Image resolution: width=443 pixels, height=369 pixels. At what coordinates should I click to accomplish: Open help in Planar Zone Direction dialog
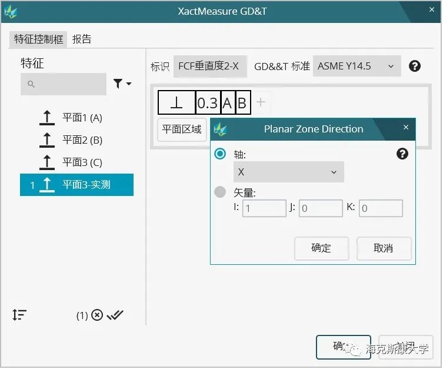point(402,154)
